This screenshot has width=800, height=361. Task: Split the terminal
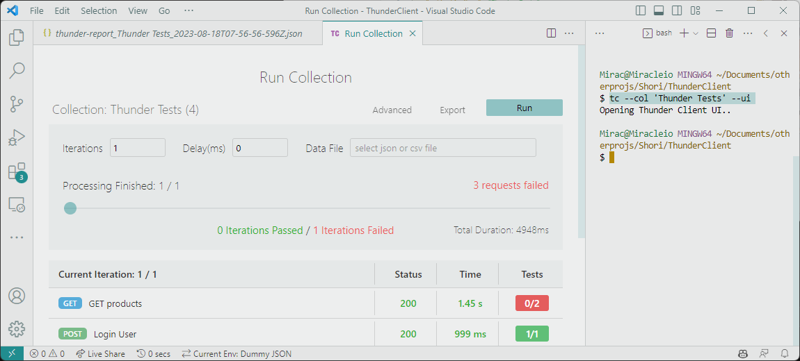711,33
